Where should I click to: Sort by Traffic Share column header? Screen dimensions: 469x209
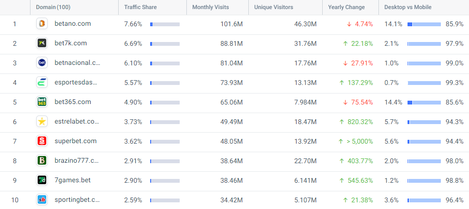coord(140,7)
